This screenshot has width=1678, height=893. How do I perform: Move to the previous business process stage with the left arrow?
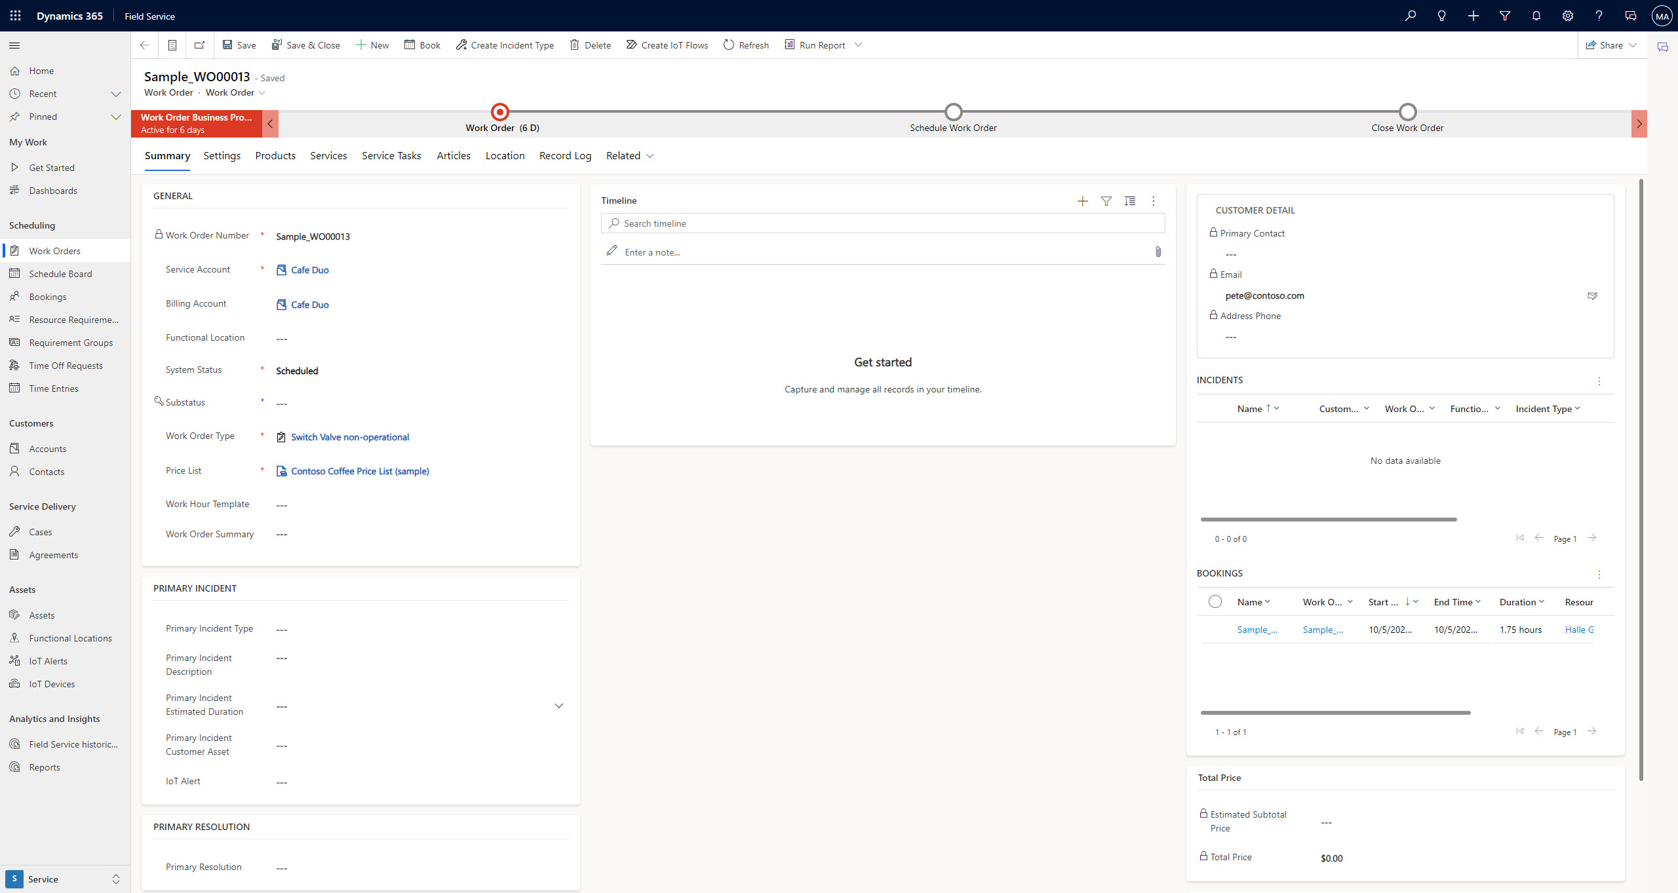point(270,124)
